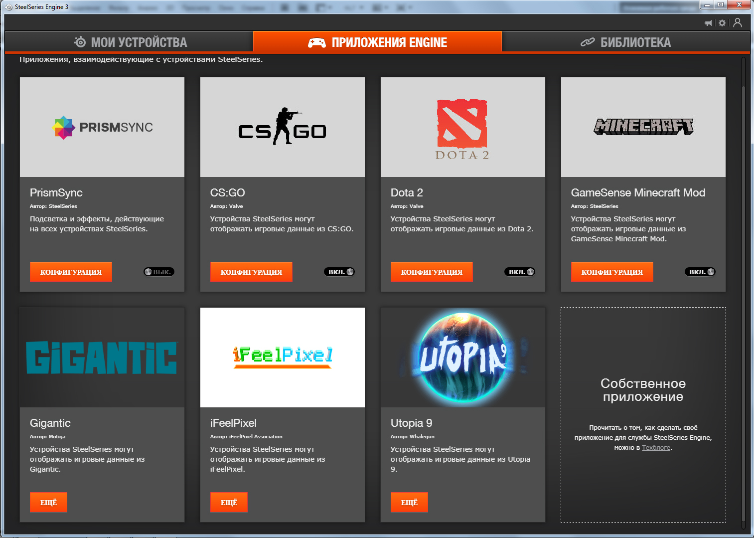Click 'Автор: Motiga' text
The width and height of the screenshot is (754, 538).
48,437
